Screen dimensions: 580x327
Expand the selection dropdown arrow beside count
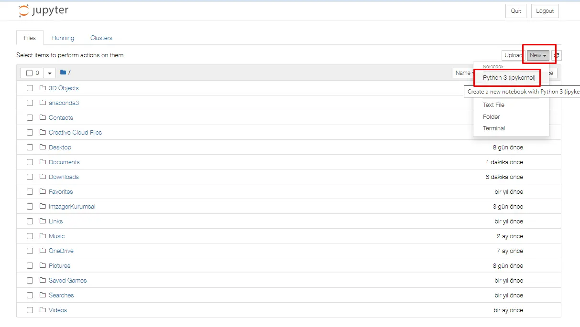[x=50, y=73]
